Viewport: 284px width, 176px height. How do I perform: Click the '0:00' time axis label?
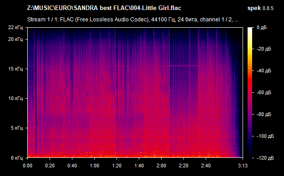tap(27, 166)
